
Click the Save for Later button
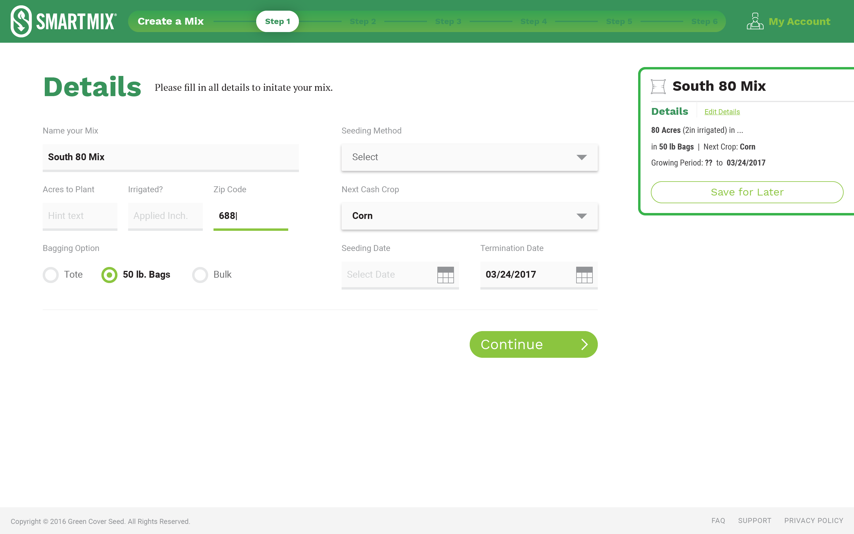[747, 192]
